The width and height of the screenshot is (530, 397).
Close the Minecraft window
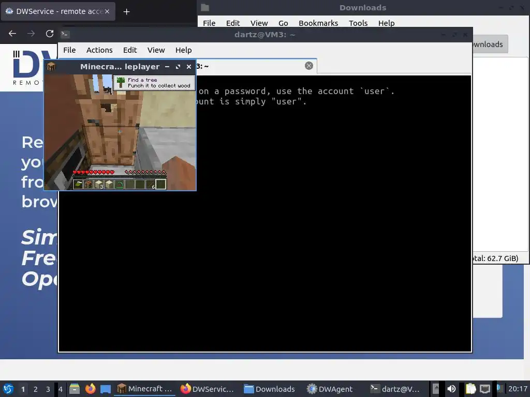[x=189, y=67]
